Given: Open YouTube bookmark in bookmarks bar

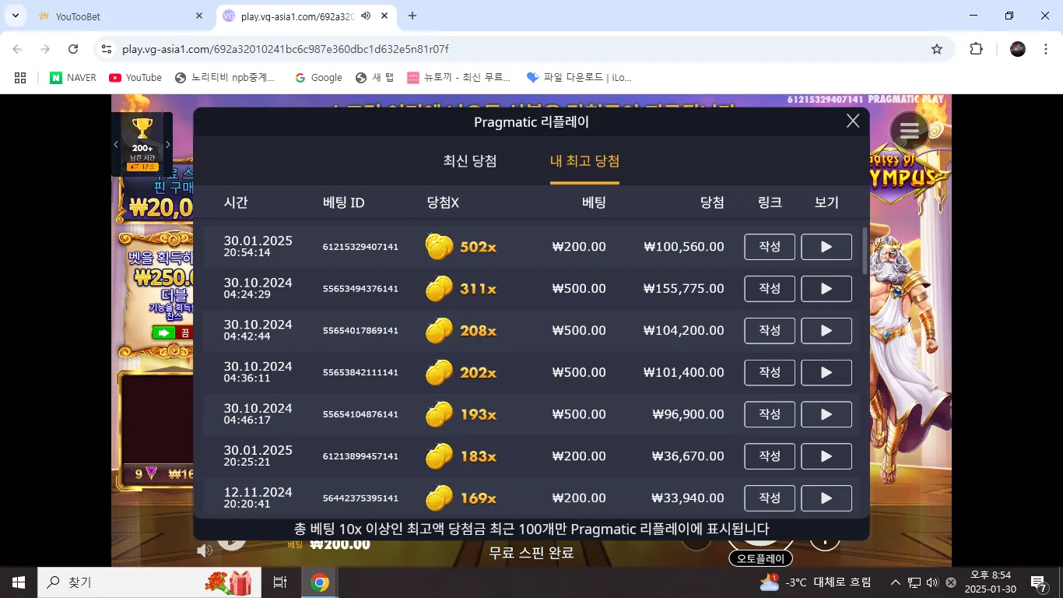Looking at the screenshot, I should point(135,78).
